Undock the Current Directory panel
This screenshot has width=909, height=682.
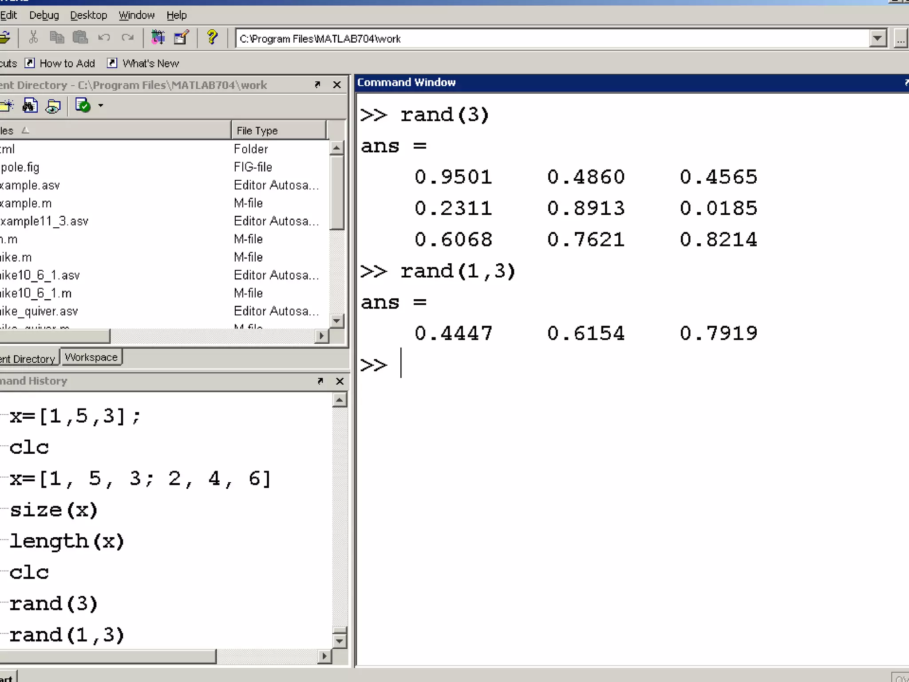[317, 84]
